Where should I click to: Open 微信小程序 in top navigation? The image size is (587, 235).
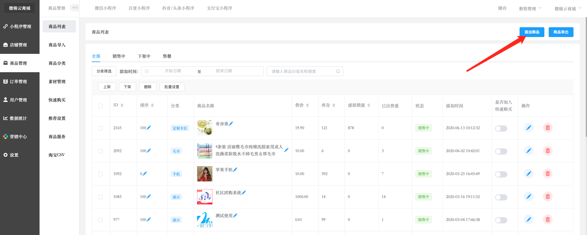click(105, 8)
